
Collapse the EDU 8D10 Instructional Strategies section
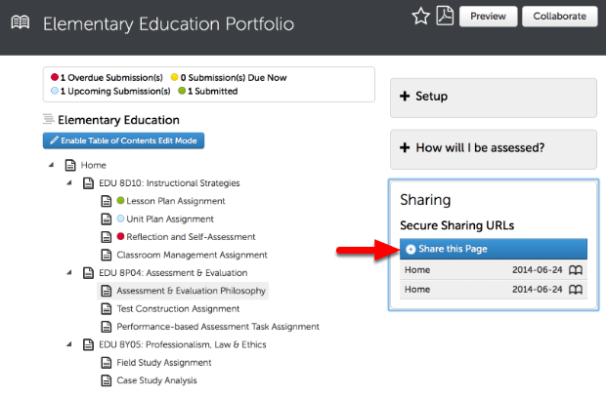[x=69, y=182]
